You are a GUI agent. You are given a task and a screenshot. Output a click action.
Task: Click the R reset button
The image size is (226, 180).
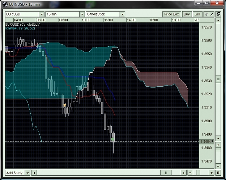point(218,173)
